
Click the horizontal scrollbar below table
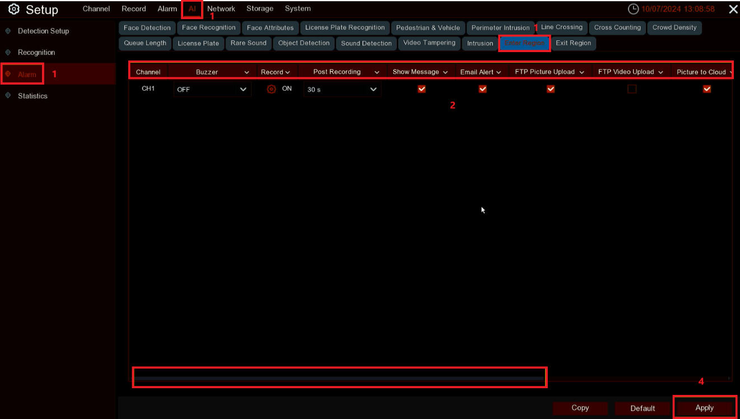pyautogui.click(x=339, y=379)
